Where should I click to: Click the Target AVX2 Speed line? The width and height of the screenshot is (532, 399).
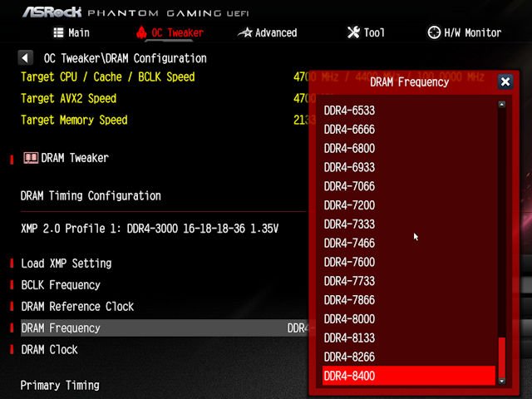pyautogui.click(x=68, y=98)
